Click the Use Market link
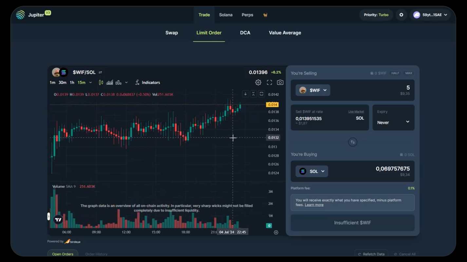The height and width of the screenshot is (262, 467). (356, 112)
